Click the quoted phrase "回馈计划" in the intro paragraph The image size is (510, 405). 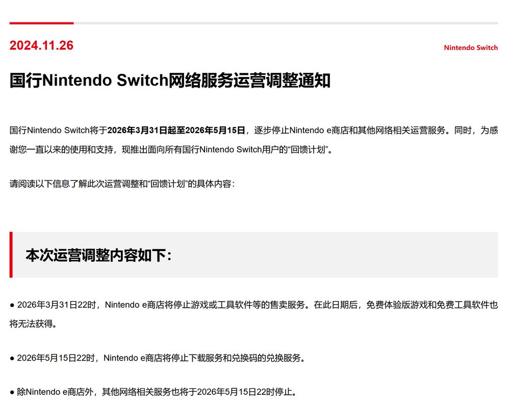(x=308, y=150)
